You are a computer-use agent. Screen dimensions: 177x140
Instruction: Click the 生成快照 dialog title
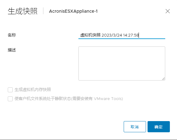[23, 11]
